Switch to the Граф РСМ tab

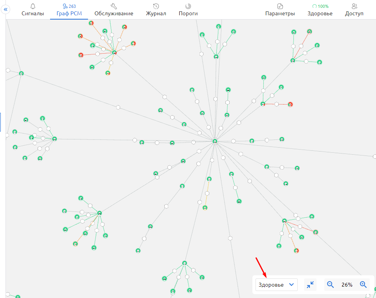(x=69, y=10)
